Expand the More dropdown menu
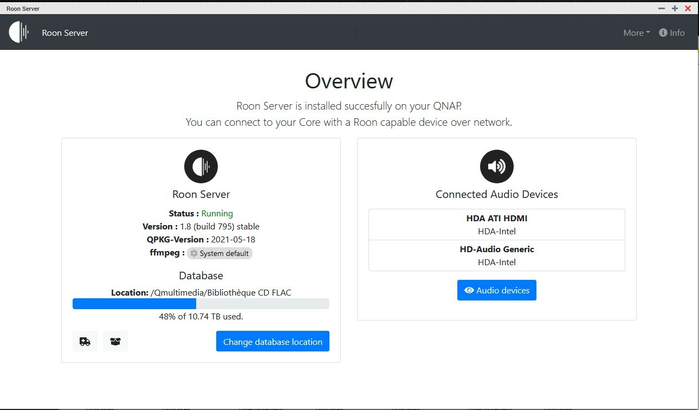699x410 pixels. point(637,33)
